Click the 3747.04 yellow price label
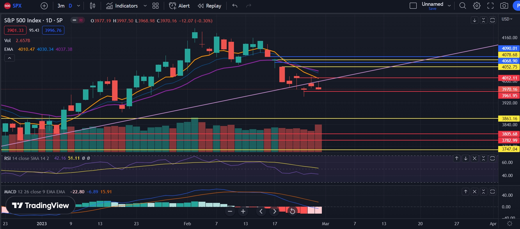This screenshot has height=229, width=520. tap(509, 149)
